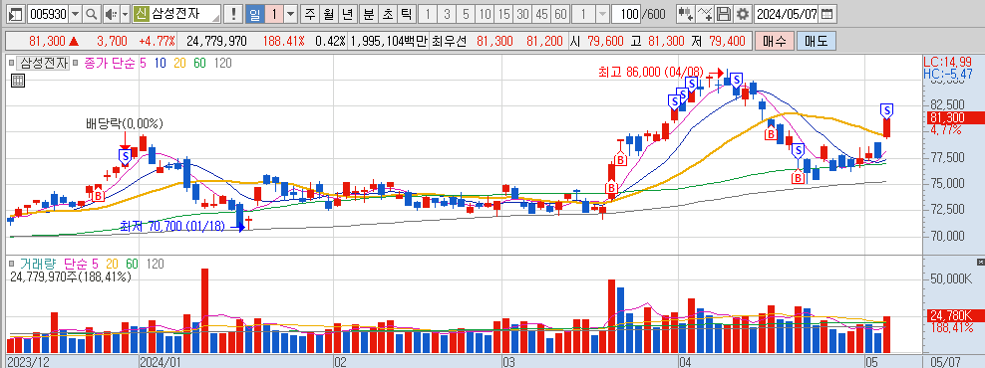
Task: Select the 일 daily chart period
Action: [254, 14]
